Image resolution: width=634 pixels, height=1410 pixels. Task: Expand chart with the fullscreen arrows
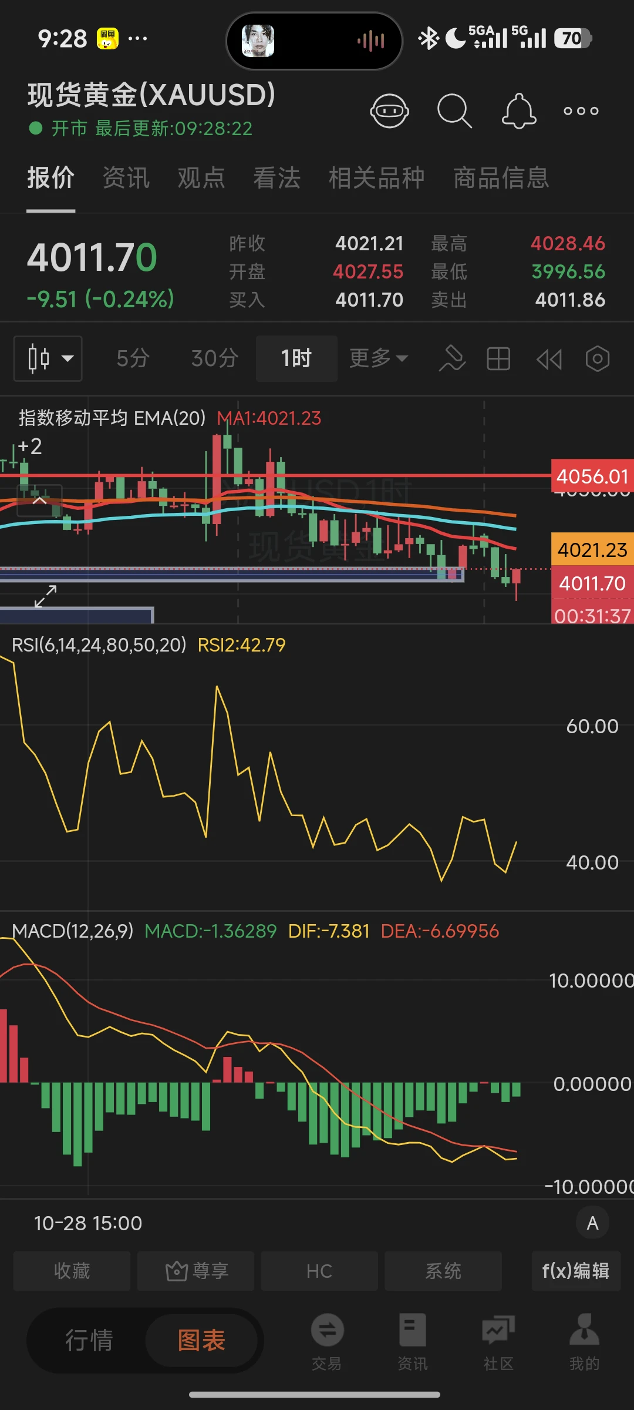[45, 596]
